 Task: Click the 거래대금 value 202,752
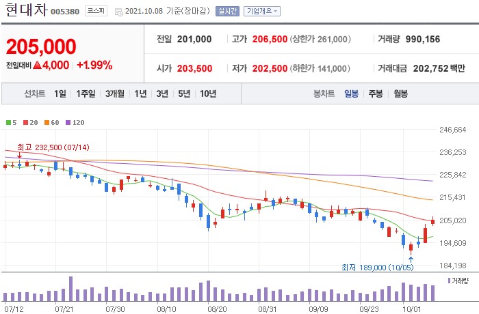point(430,68)
